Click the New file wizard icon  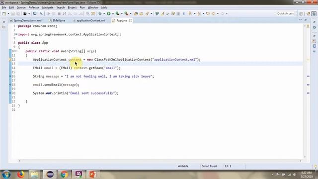point(4,13)
